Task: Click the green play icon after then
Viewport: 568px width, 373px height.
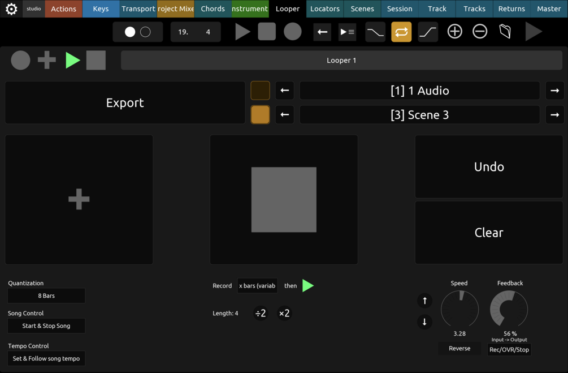Action: pyautogui.click(x=308, y=286)
